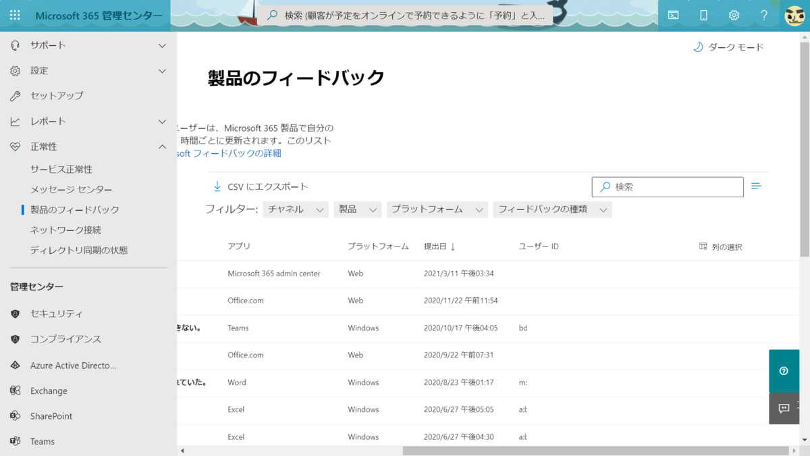Sort by 提出日 column header

[x=439, y=247]
